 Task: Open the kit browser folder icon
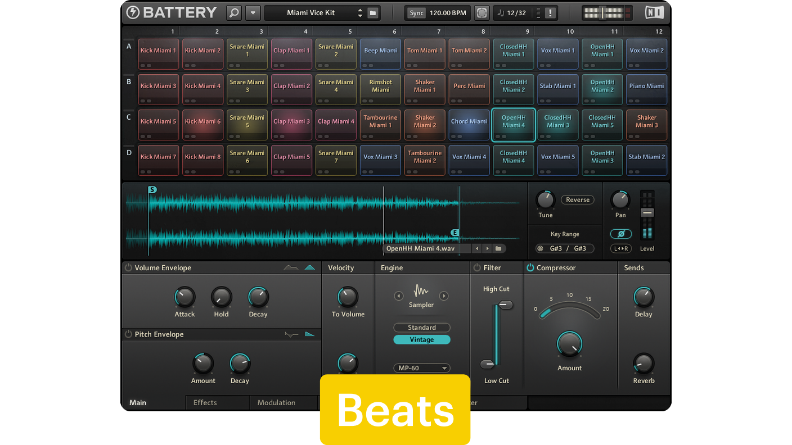372,12
